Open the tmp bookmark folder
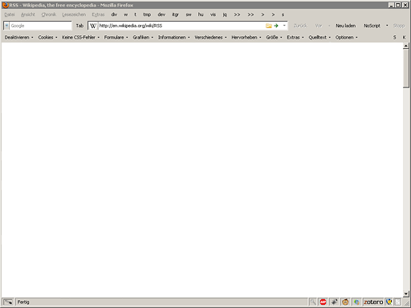Screen dimensions: 411x308 [147, 14]
